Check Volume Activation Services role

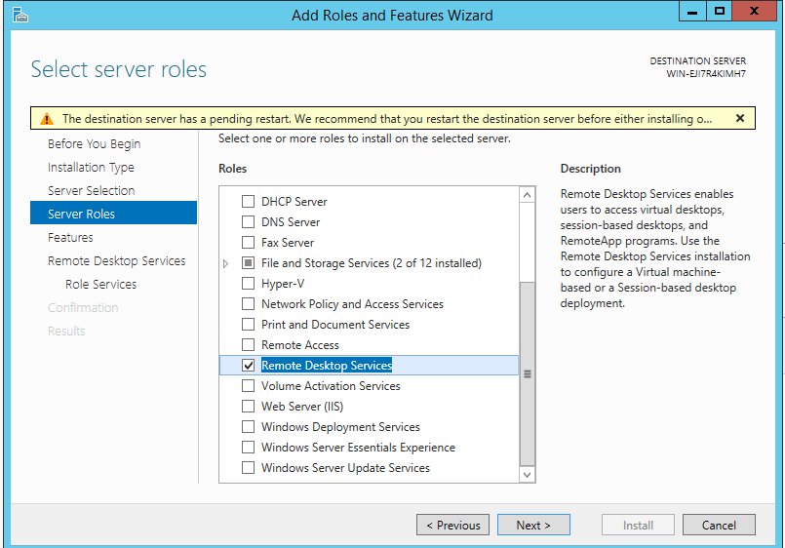(248, 386)
